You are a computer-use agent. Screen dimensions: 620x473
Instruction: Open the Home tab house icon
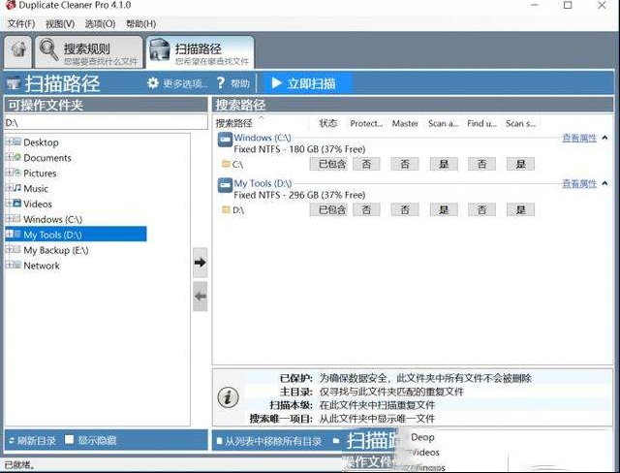(x=18, y=51)
